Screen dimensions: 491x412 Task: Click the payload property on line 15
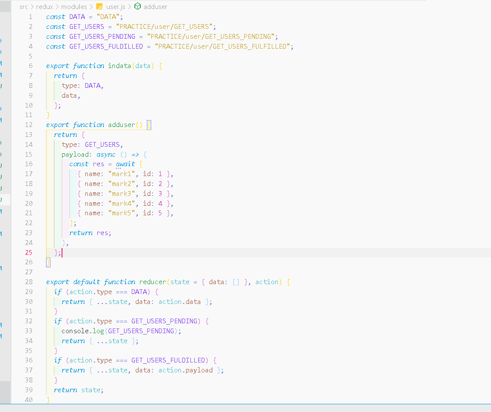click(75, 155)
